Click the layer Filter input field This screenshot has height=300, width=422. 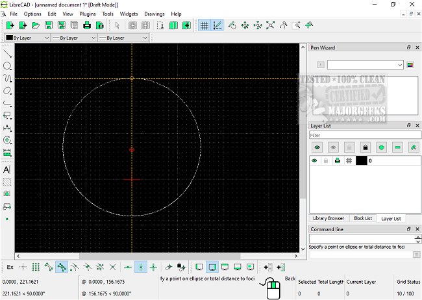(364, 135)
